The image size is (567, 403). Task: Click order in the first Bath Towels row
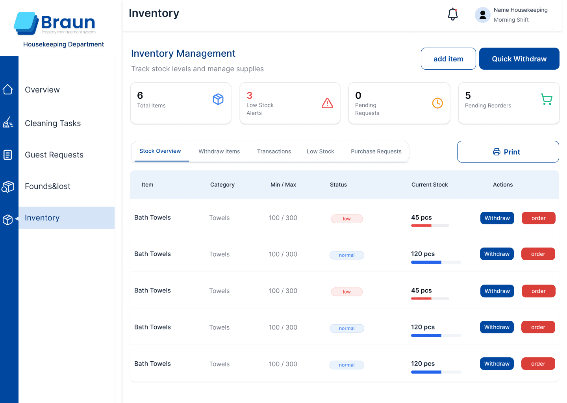539,218
